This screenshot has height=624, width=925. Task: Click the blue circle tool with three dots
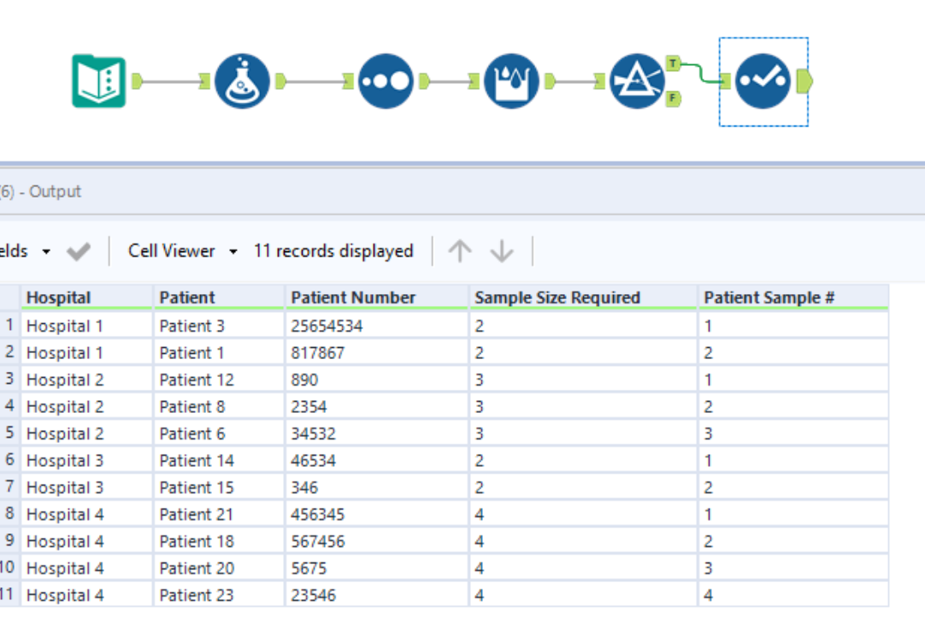(385, 80)
